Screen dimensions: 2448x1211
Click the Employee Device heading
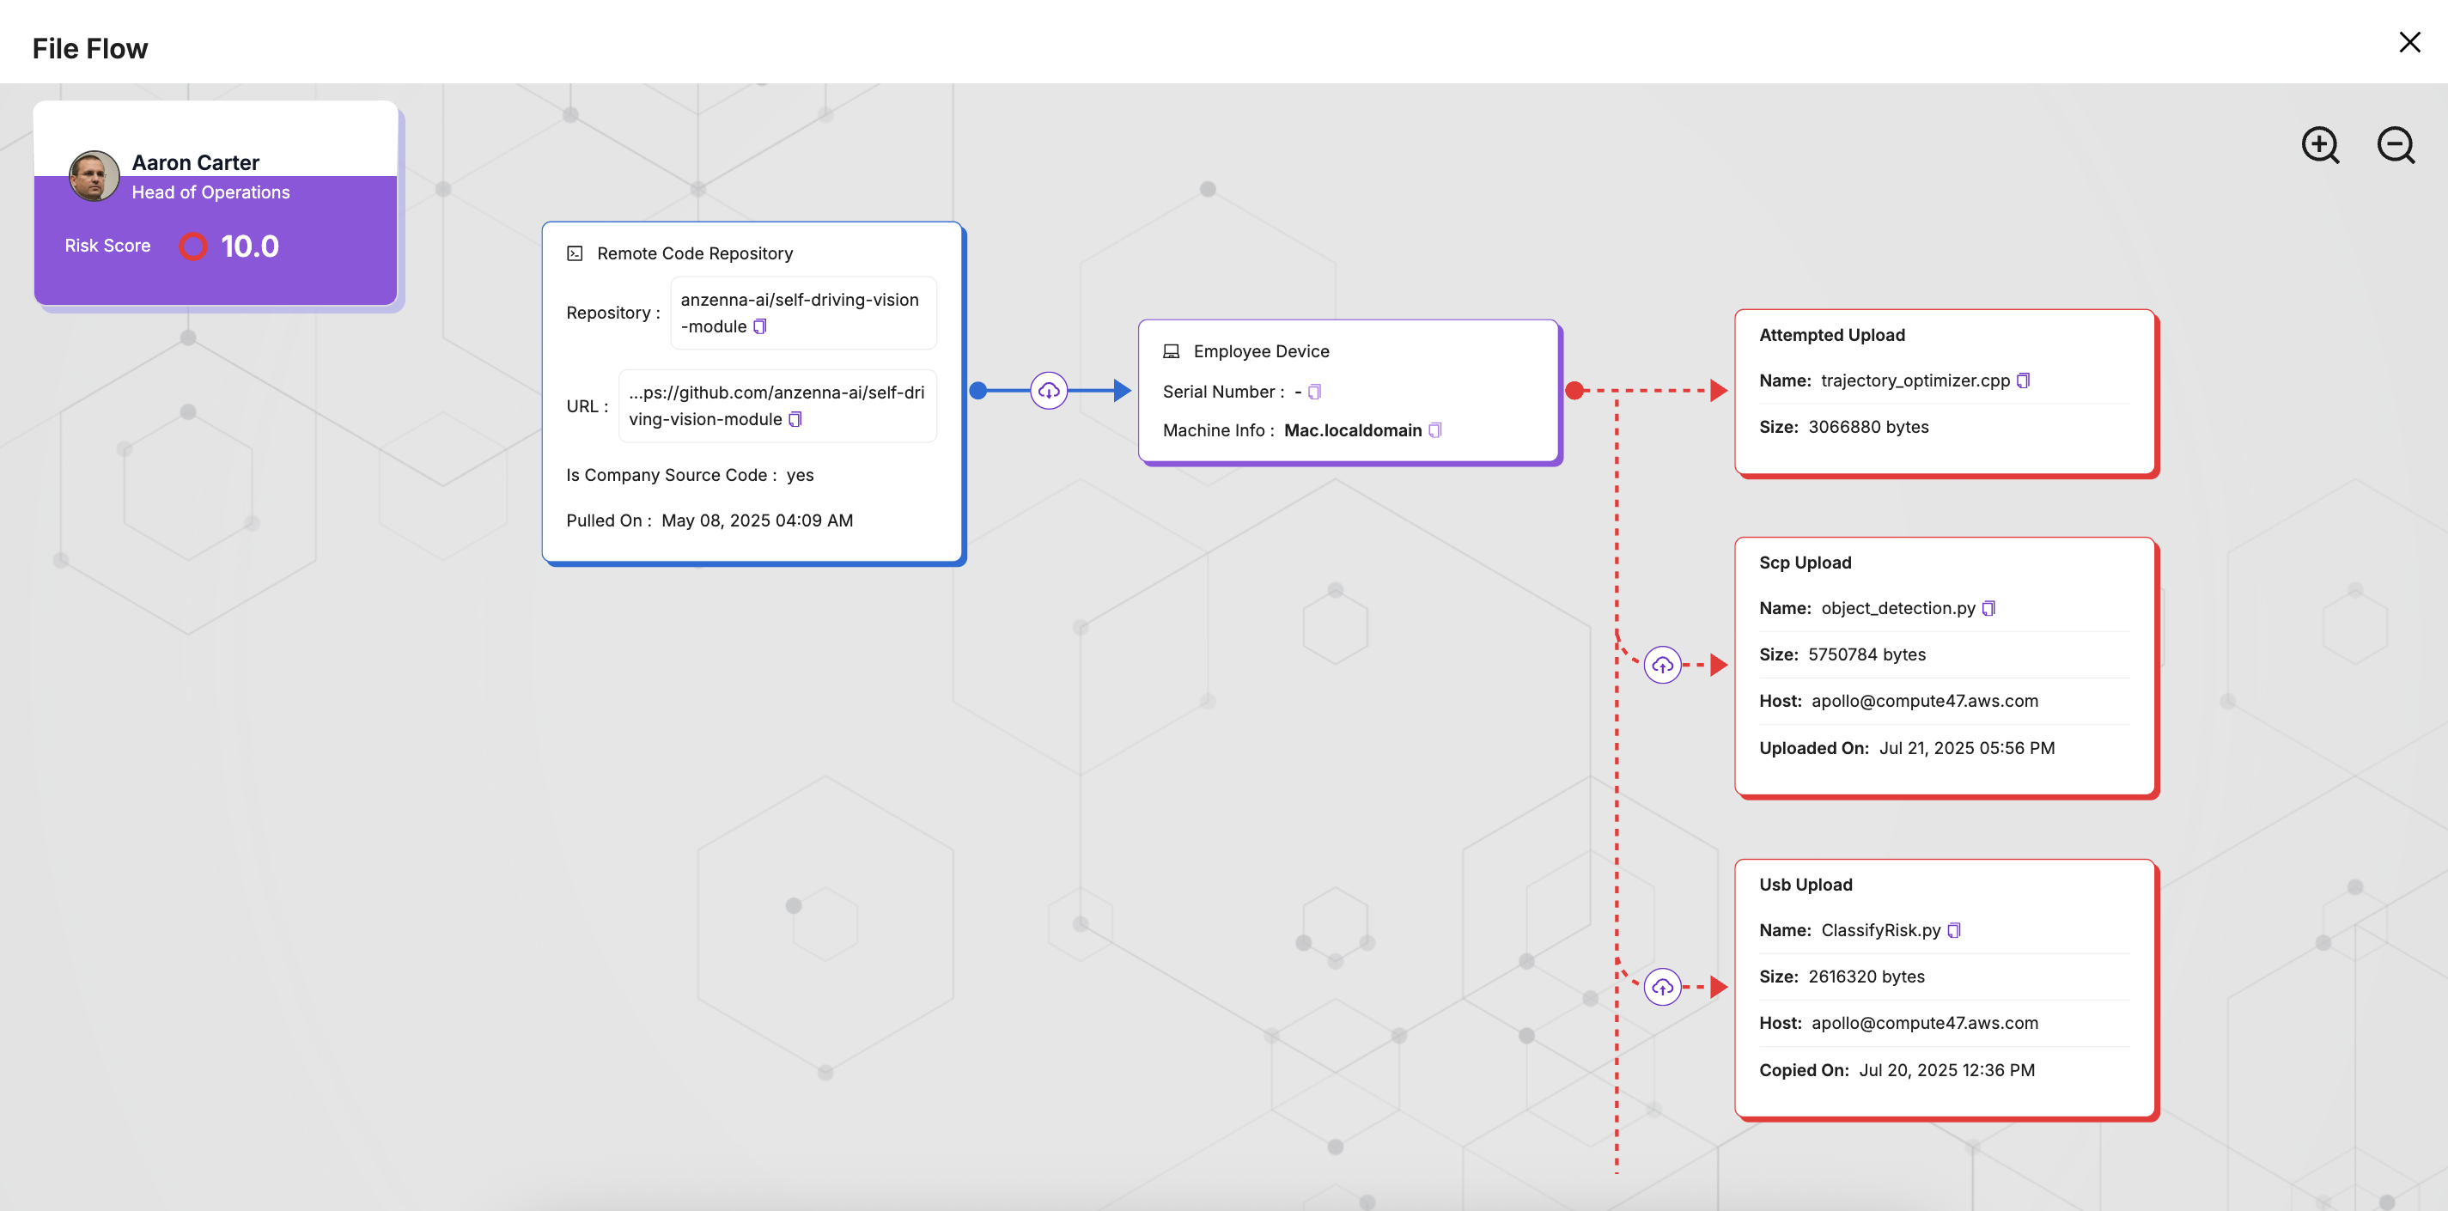pos(1261,351)
